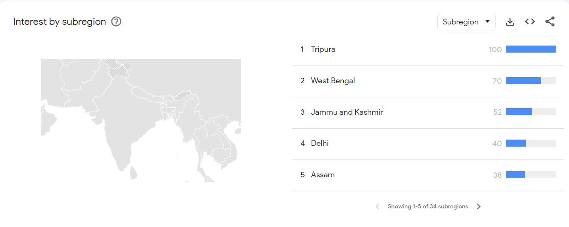Viewport: 569px width, 227px height.
Task: Select West Bengal in the list
Action: pos(333,81)
